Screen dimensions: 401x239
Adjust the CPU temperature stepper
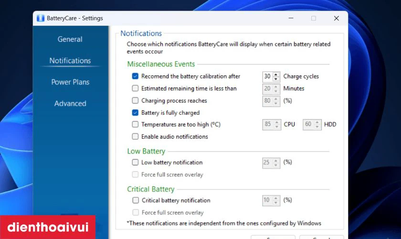tap(277, 125)
